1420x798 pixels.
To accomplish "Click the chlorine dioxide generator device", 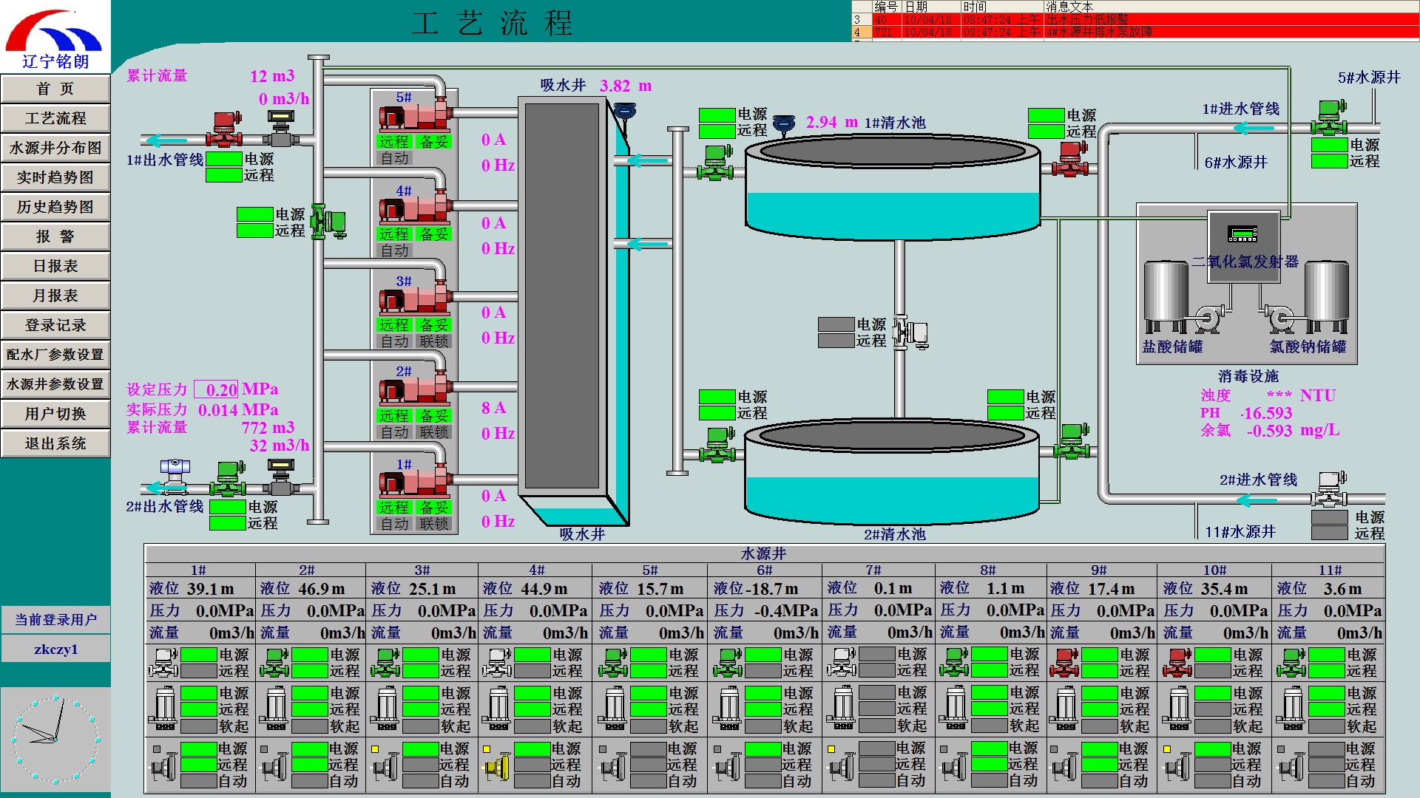I will point(1243,236).
